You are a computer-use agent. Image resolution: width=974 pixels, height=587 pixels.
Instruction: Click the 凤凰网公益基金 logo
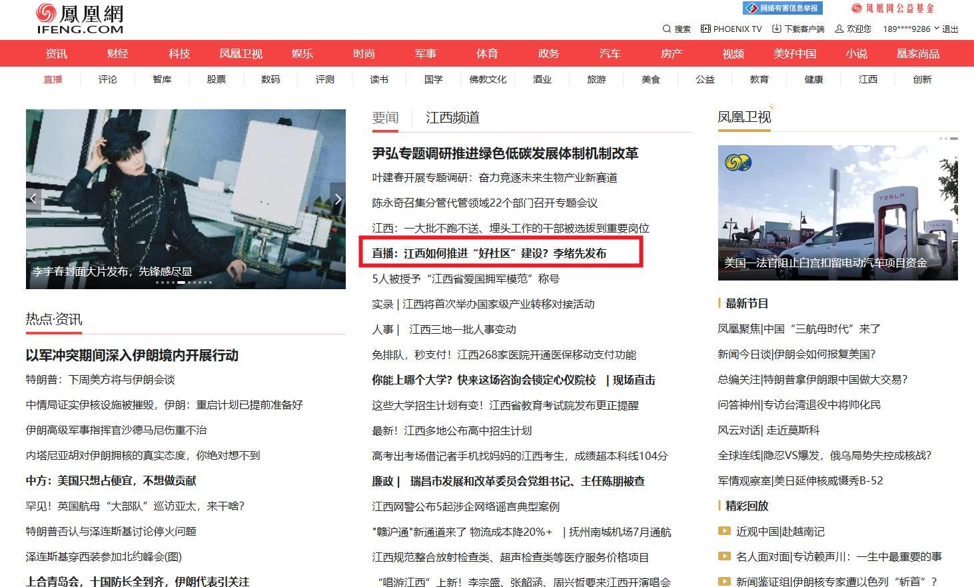point(893,8)
